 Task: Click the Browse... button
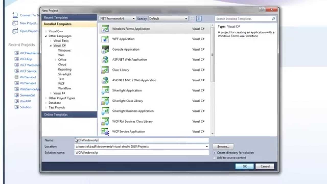tap(223, 146)
